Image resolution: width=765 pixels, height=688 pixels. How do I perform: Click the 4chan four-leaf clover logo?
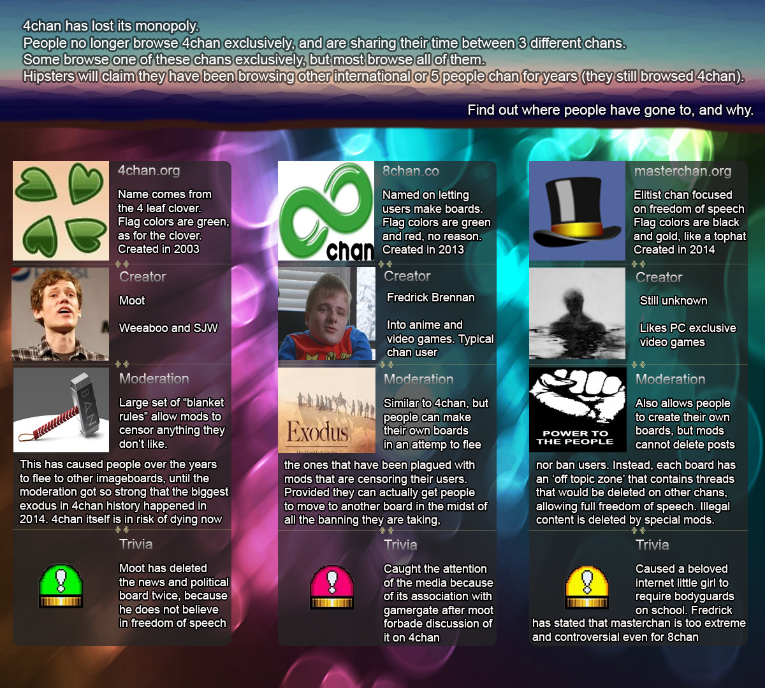click(x=61, y=211)
